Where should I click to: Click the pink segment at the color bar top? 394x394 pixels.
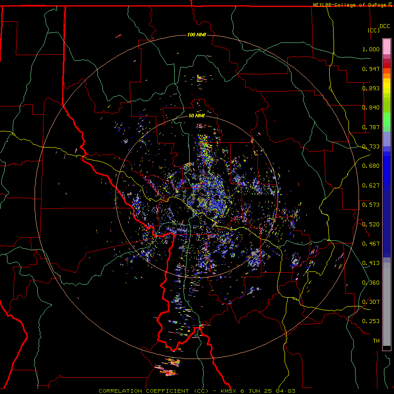(x=387, y=47)
